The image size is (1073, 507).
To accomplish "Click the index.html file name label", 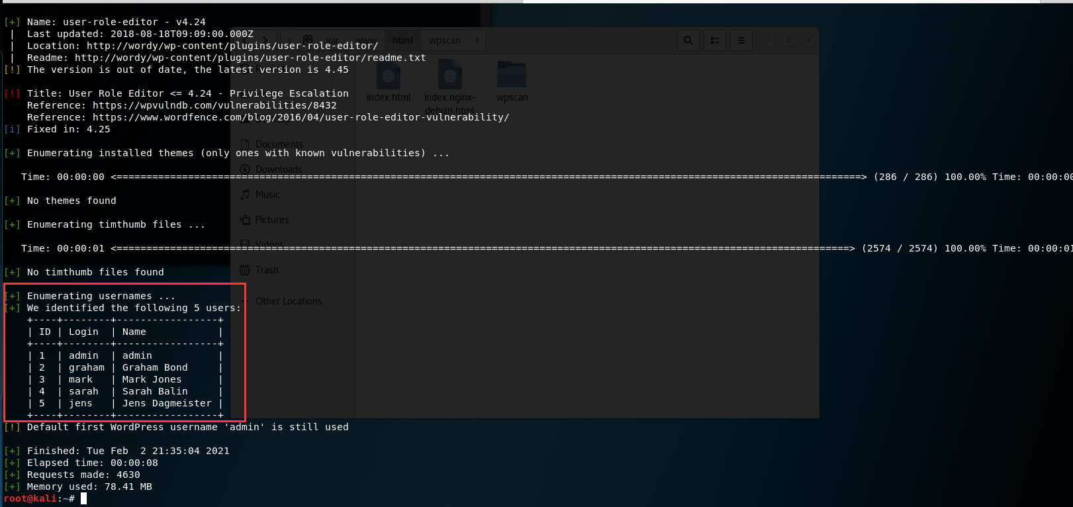I will (389, 97).
